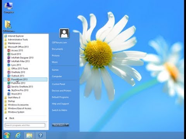Open Control Panel

[x=59, y=84]
